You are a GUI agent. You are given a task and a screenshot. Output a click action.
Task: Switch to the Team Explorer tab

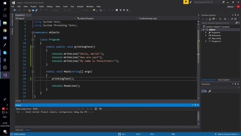(224, 80)
